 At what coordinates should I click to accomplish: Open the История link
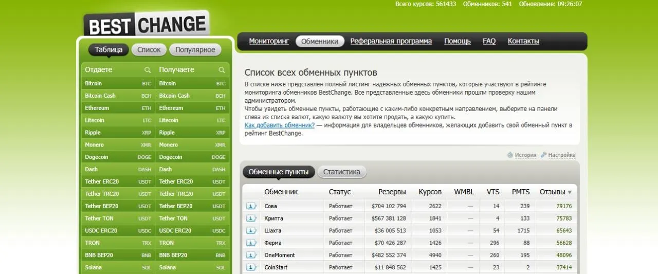(525, 155)
